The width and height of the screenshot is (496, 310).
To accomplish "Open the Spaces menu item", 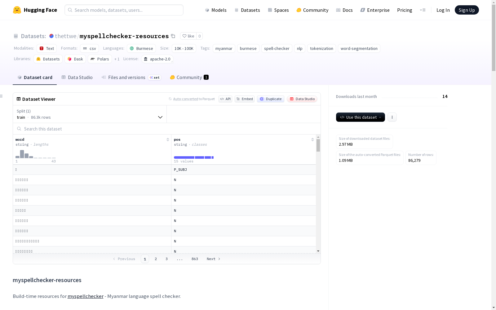I will tap(278, 10).
